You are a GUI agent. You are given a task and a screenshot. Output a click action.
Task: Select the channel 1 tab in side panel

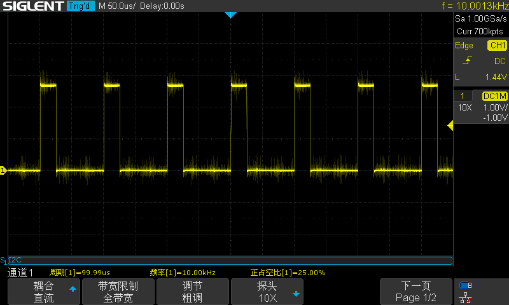pyautogui.click(x=463, y=96)
